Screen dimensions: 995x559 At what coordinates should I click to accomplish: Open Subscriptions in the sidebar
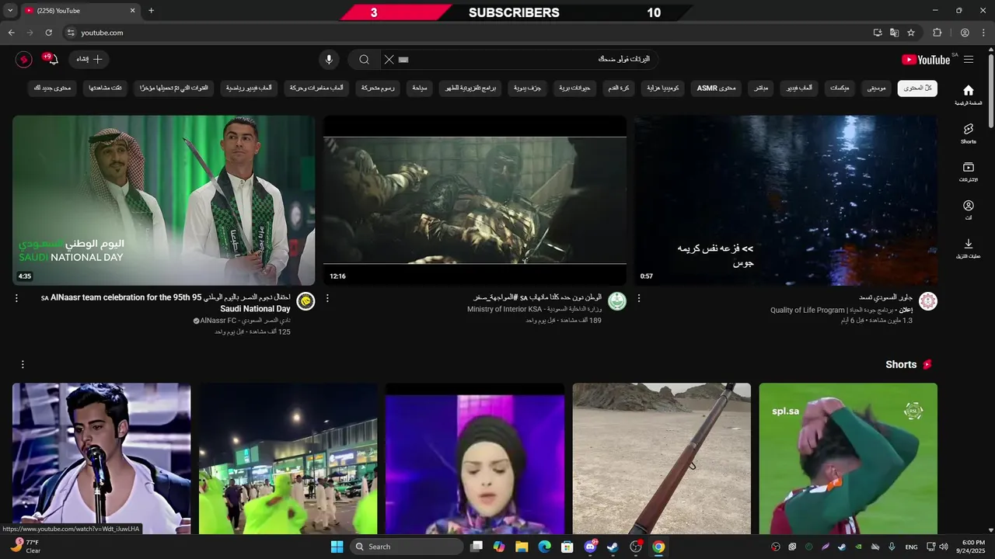click(969, 172)
